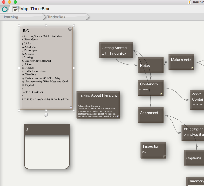Image resolution: width=204 pixels, height=186 pixels.
Task: Click '2. First Notes' in ToC
Action: [29, 40]
